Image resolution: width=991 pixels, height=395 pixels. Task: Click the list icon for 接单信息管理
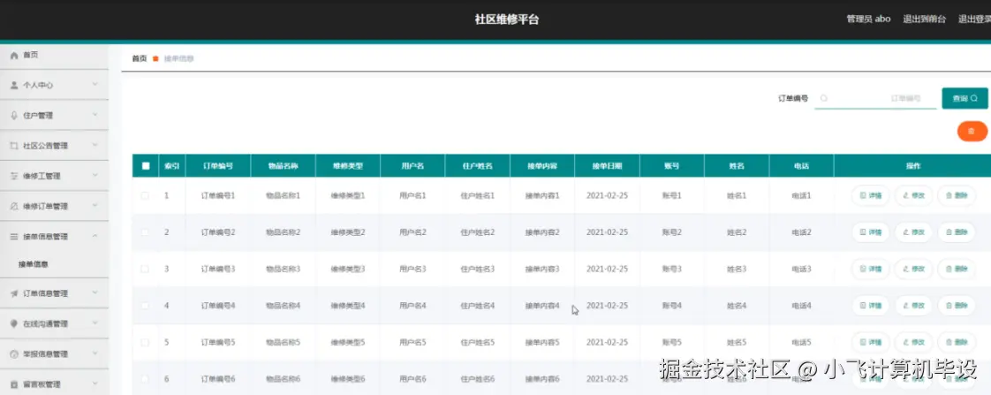tap(14, 237)
